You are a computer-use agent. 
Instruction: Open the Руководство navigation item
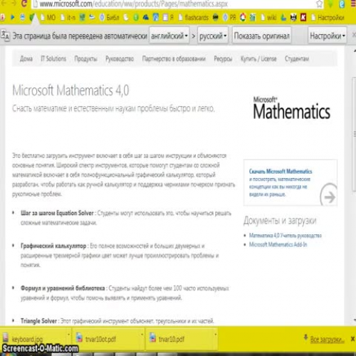click(x=120, y=58)
